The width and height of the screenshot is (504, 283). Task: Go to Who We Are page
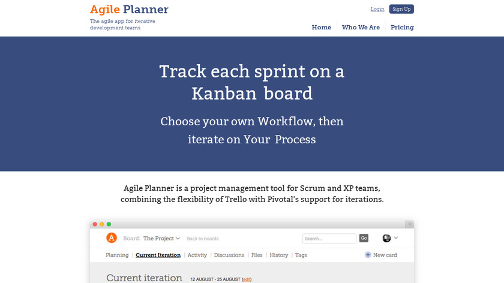[361, 28]
